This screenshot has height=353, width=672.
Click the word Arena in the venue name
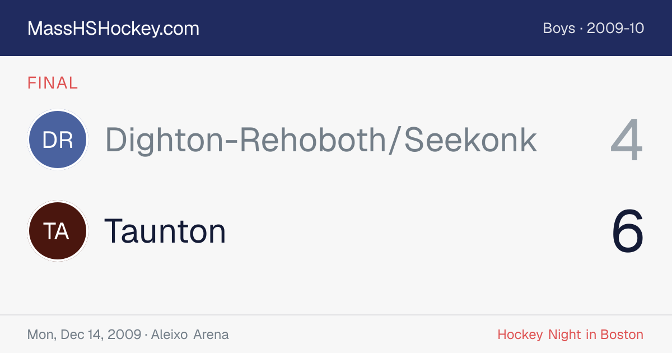click(211, 335)
